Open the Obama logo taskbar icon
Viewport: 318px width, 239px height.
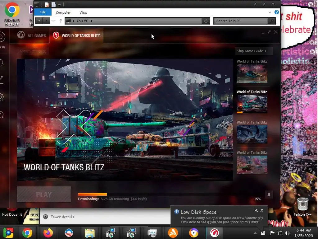point(69,233)
